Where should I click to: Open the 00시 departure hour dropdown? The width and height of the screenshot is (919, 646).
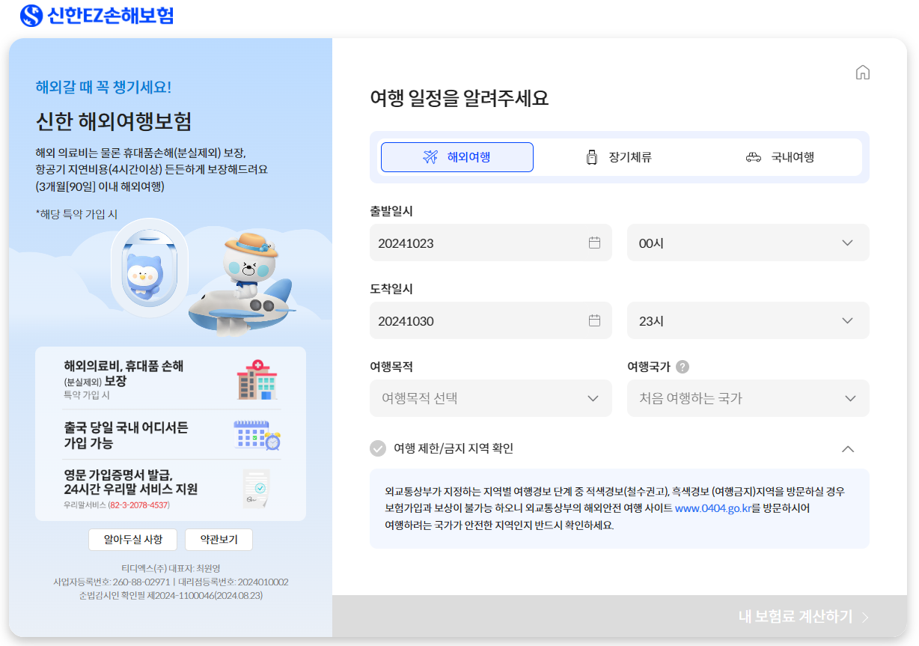748,243
